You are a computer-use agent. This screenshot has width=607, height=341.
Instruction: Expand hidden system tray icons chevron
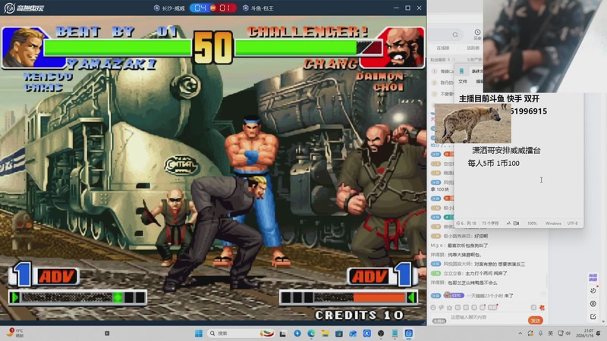pos(521,333)
